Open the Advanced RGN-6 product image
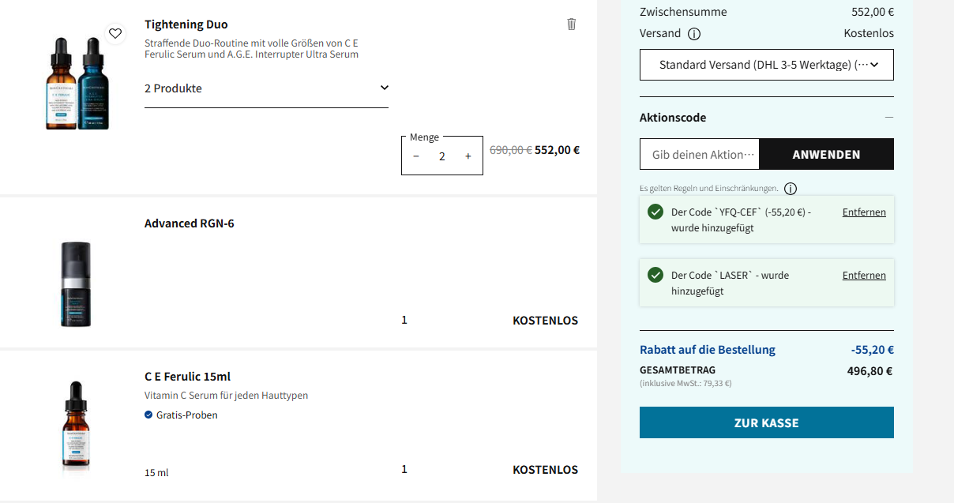This screenshot has width=954, height=503. (76, 283)
